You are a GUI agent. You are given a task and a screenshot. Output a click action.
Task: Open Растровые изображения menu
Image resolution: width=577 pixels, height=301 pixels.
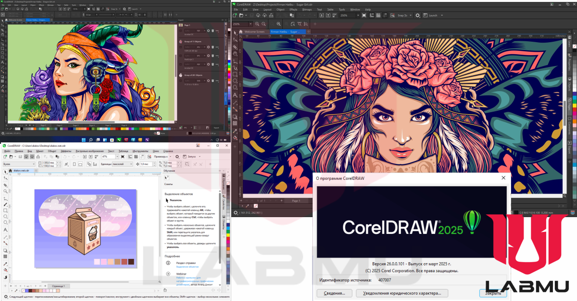(89, 151)
